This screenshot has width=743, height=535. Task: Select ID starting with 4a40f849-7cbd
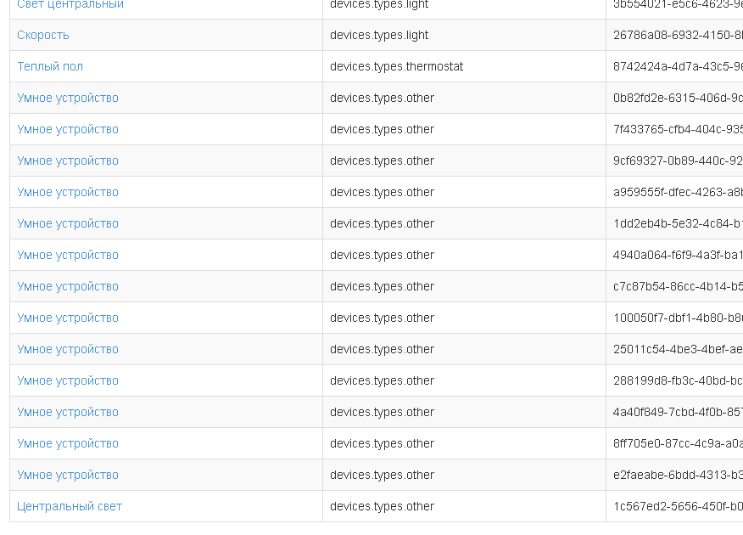678,412
